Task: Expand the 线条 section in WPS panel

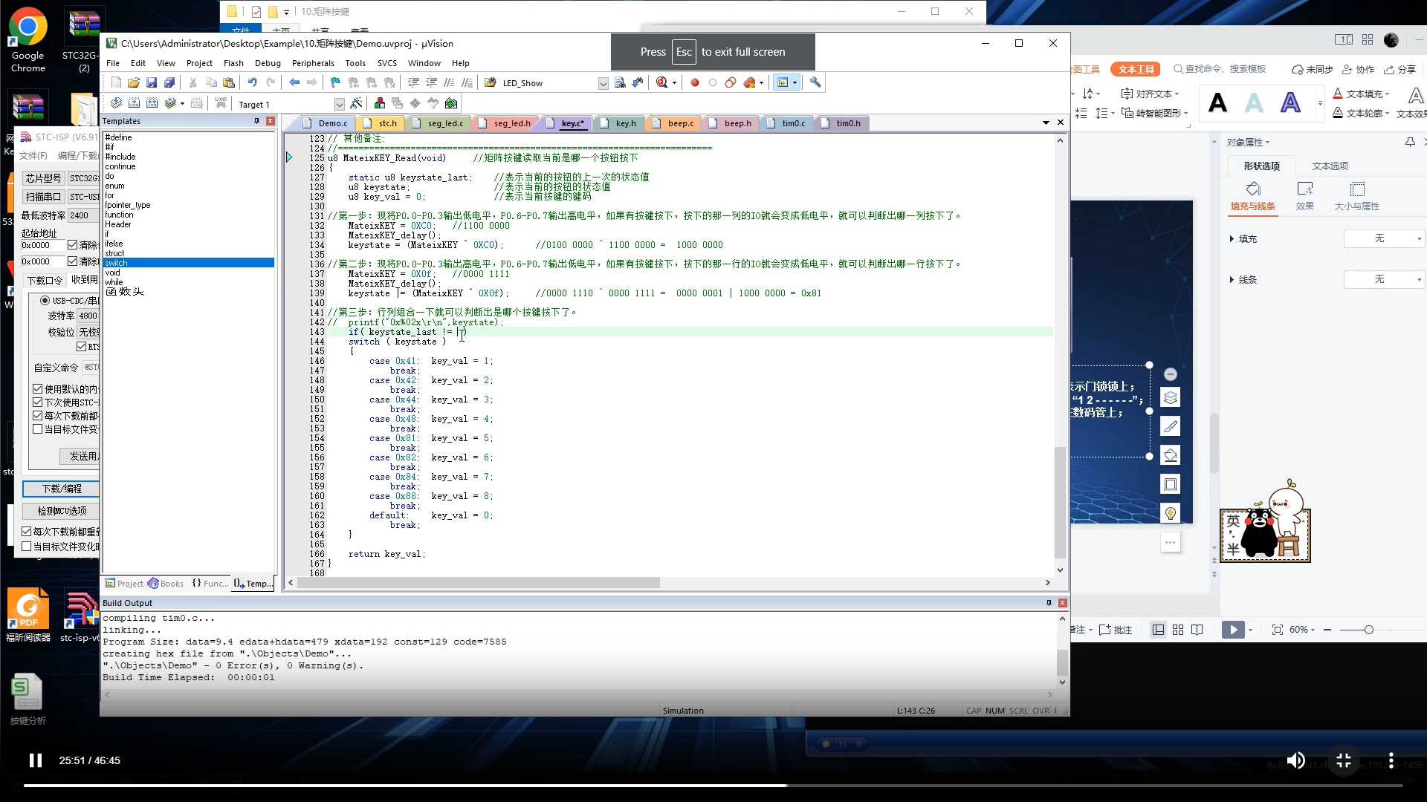Action: 1232,280
